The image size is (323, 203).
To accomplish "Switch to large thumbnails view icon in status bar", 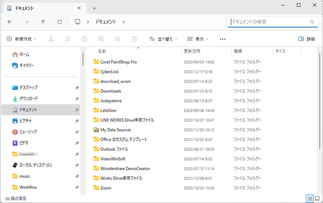I will click(x=317, y=198).
